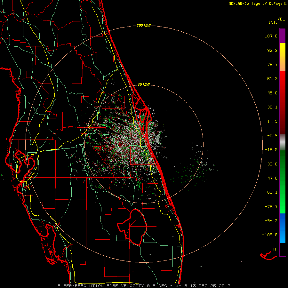The image size is (288, 288).
Task: Click the -63.1 velocity scale value
Action: point(271,192)
